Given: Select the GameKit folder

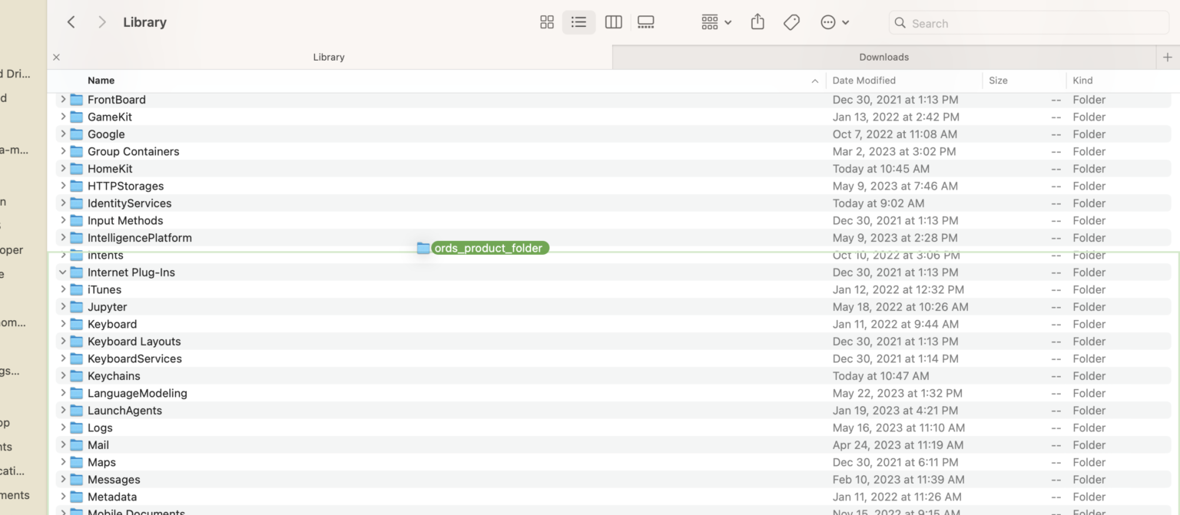Looking at the screenshot, I should tap(111, 117).
